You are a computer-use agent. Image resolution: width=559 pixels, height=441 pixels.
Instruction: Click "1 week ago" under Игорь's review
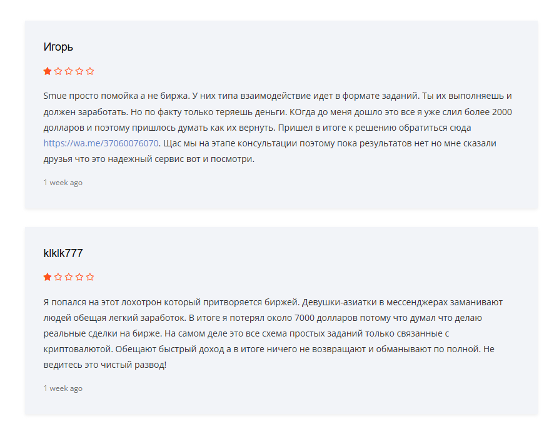point(63,183)
